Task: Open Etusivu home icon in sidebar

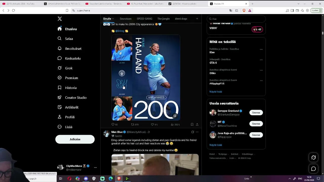Action: pyautogui.click(x=59, y=29)
